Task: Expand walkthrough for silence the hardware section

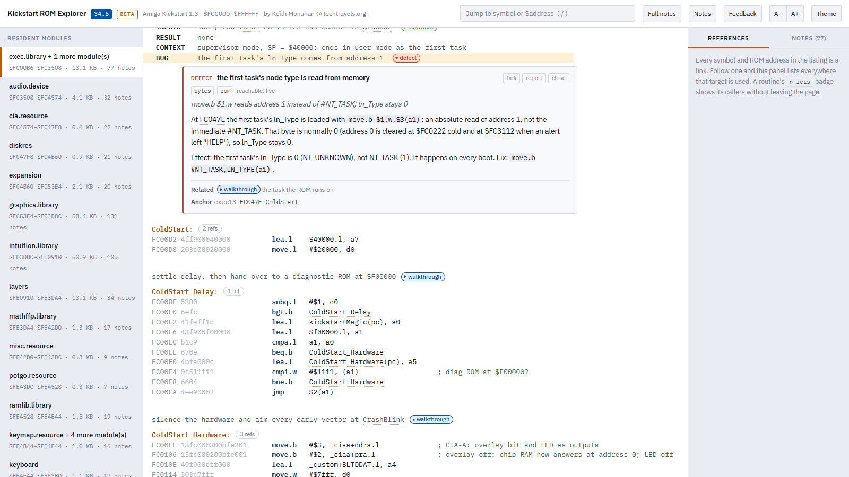Action: click(x=431, y=420)
